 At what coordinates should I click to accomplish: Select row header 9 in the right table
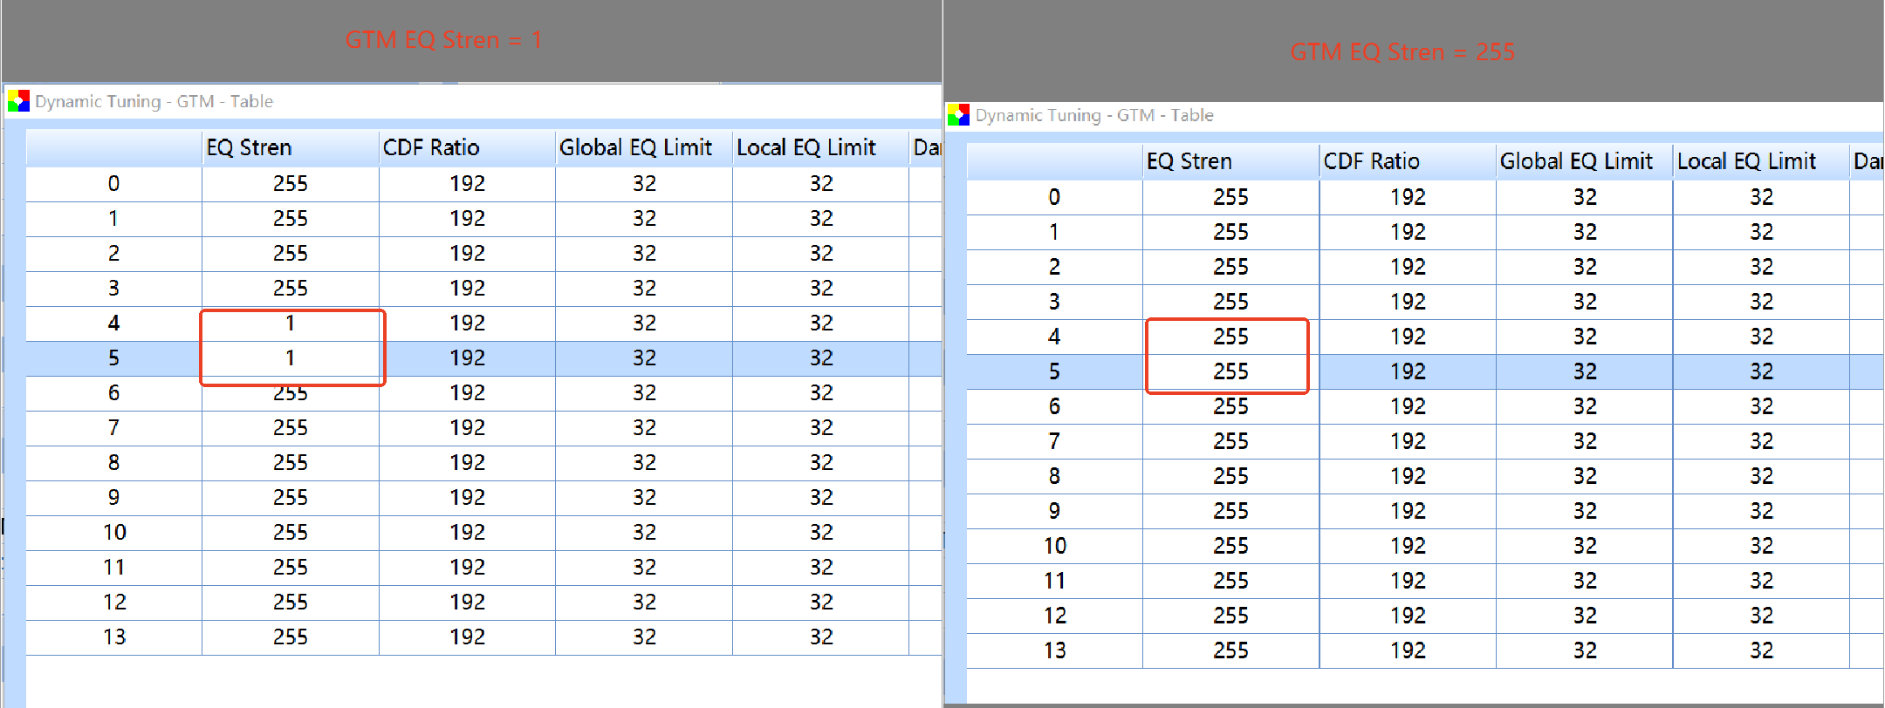point(1054,511)
